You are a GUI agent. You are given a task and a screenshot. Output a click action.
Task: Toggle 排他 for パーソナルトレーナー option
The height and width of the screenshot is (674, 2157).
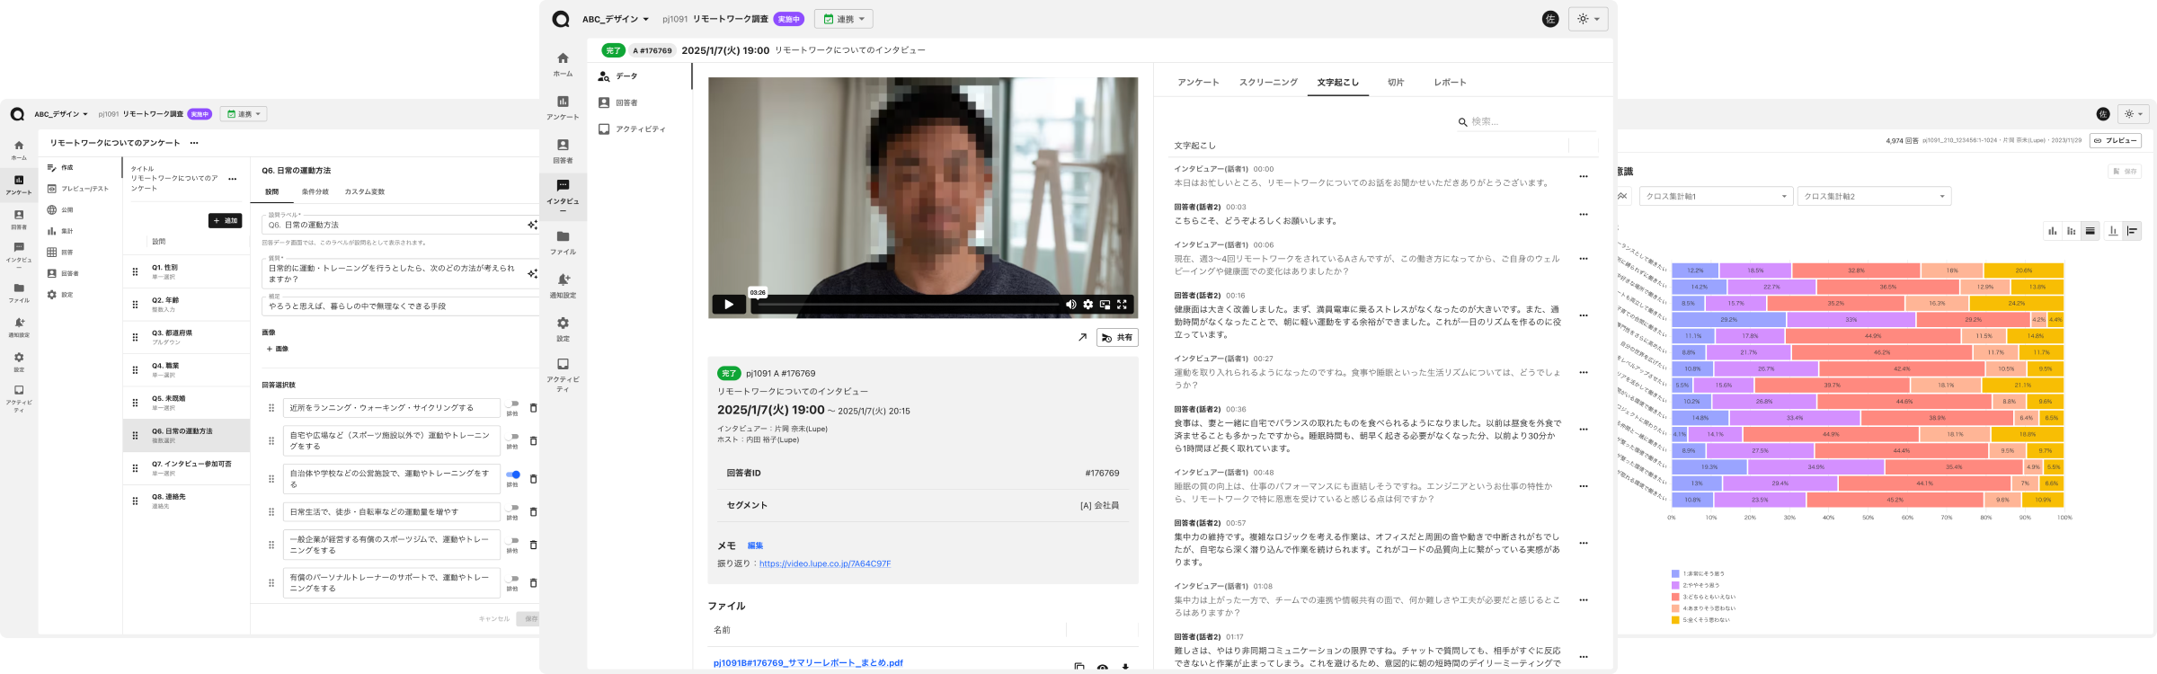point(512,579)
